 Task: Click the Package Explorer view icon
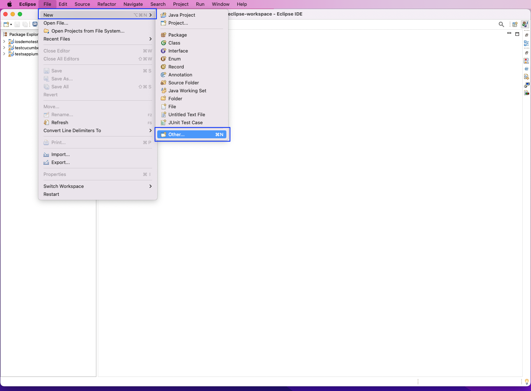[x=5, y=34]
